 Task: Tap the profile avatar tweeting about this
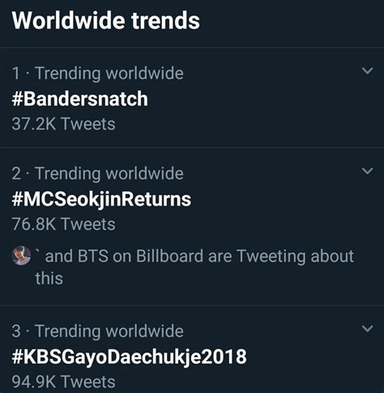(x=22, y=256)
